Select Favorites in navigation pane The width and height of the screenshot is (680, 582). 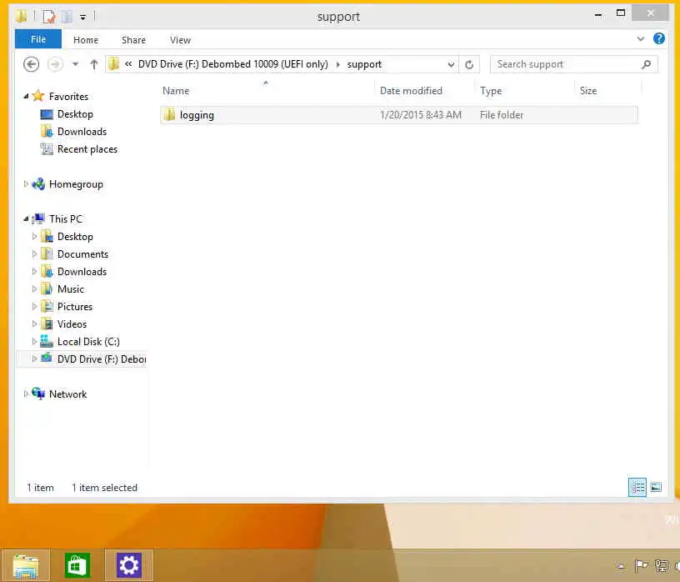68,97
